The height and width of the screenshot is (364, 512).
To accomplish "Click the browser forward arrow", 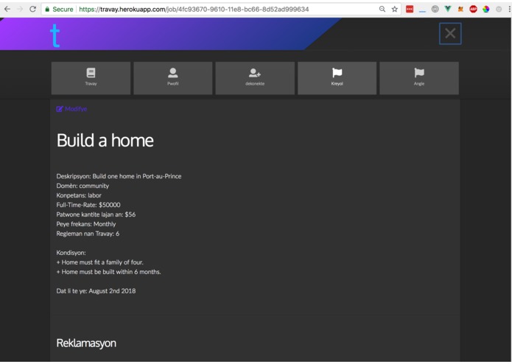I will tap(20, 9).
